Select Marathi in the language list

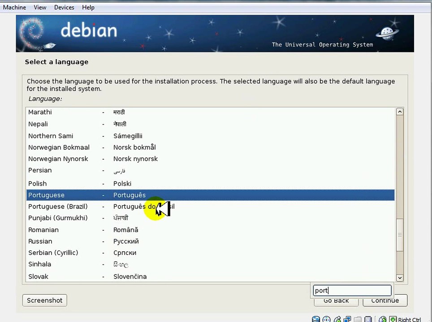211,112
